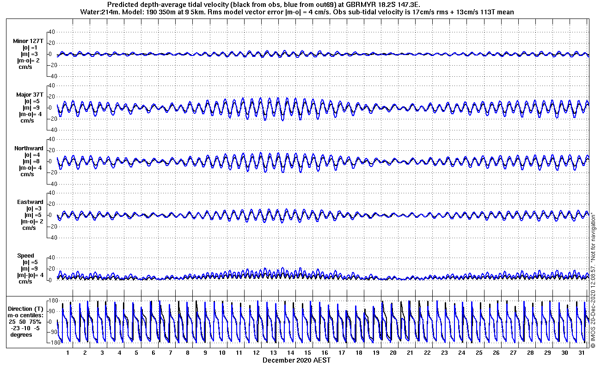Image resolution: width=601 pixels, height=370 pixels.
Task: Select '|o| =3' in the Eastward panel
Action: 33,209
